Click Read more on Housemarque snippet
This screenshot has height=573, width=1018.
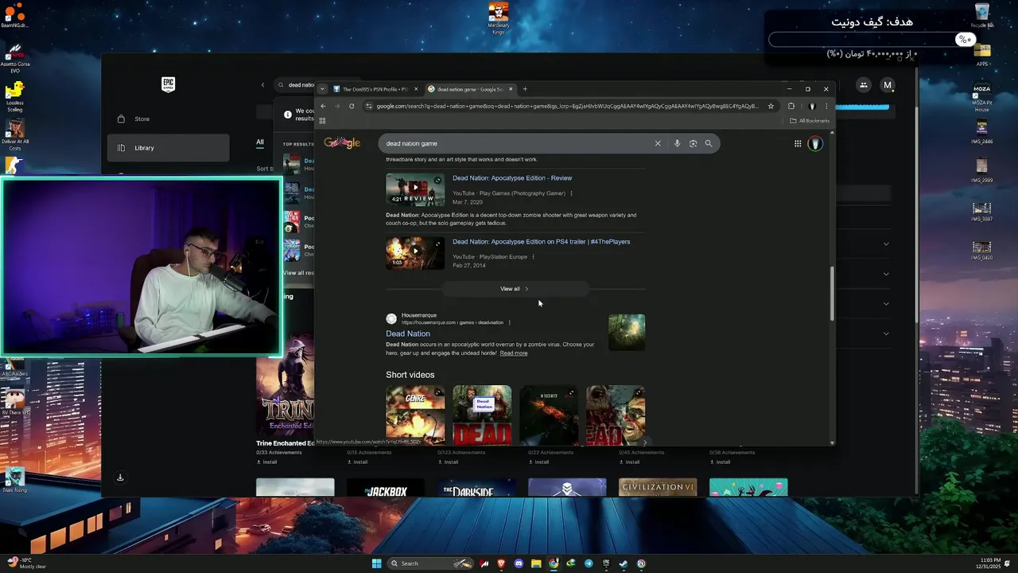(513, 353)
